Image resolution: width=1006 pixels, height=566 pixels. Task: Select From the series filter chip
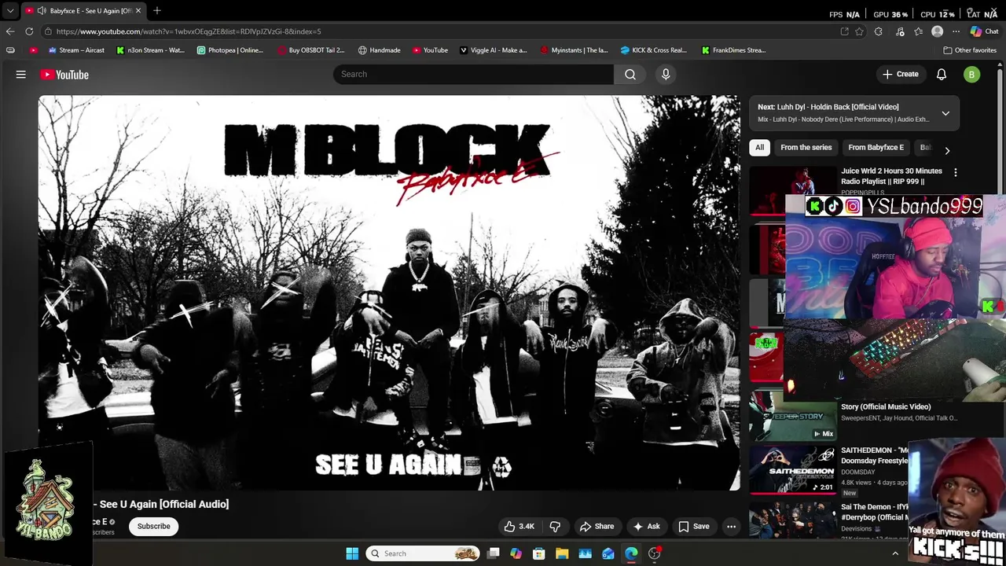coord(806,147)
